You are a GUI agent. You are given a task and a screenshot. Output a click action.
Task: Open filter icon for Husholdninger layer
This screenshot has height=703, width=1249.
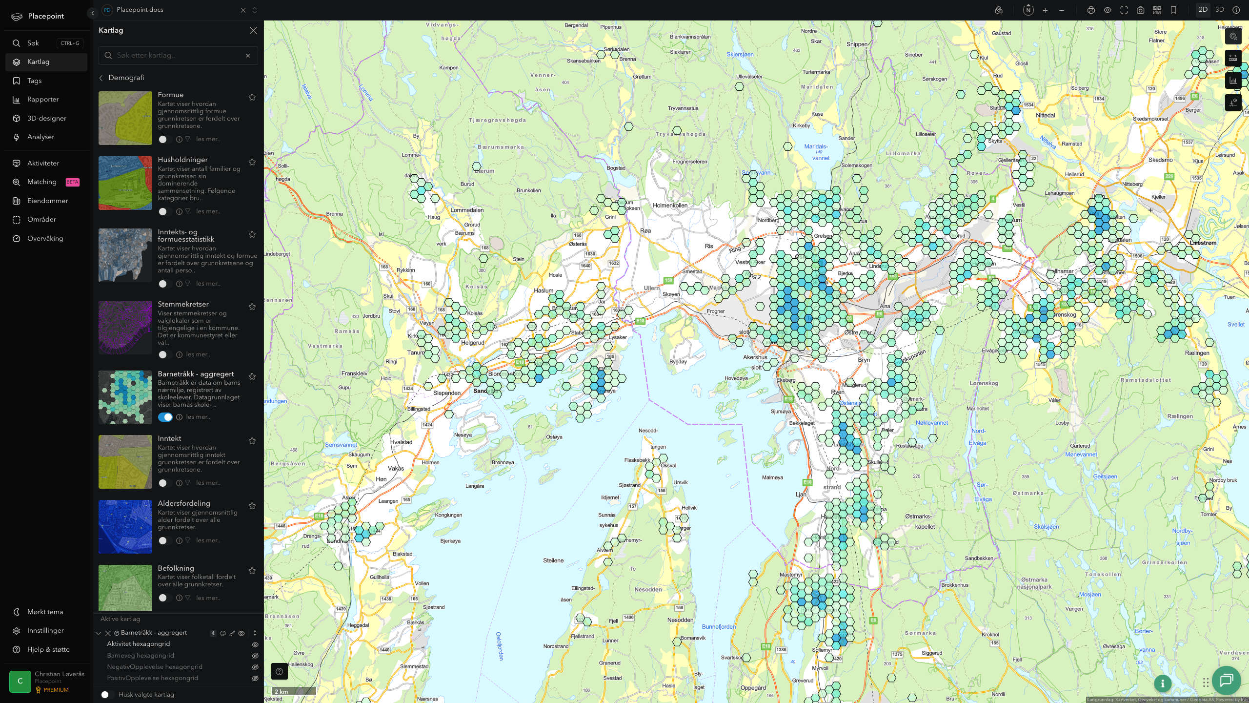coord(188,211)
